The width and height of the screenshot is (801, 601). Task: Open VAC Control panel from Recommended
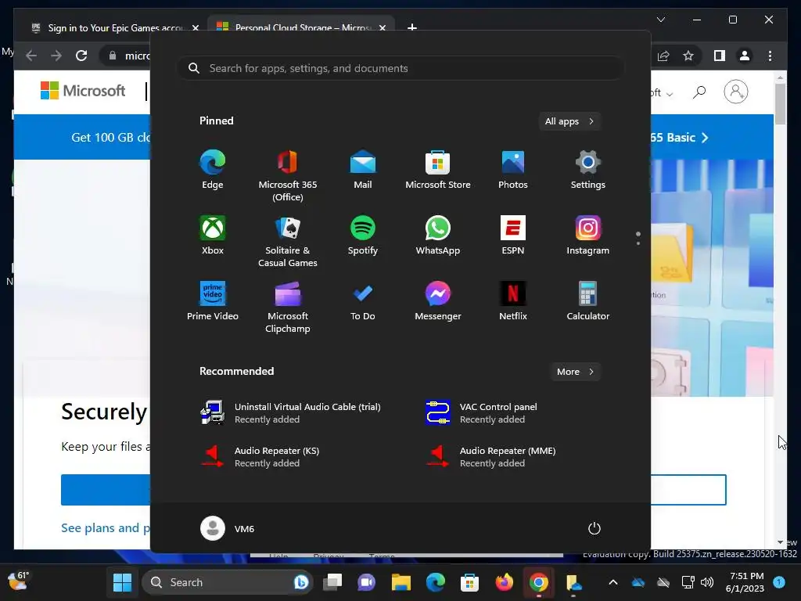tap(482, 413)
